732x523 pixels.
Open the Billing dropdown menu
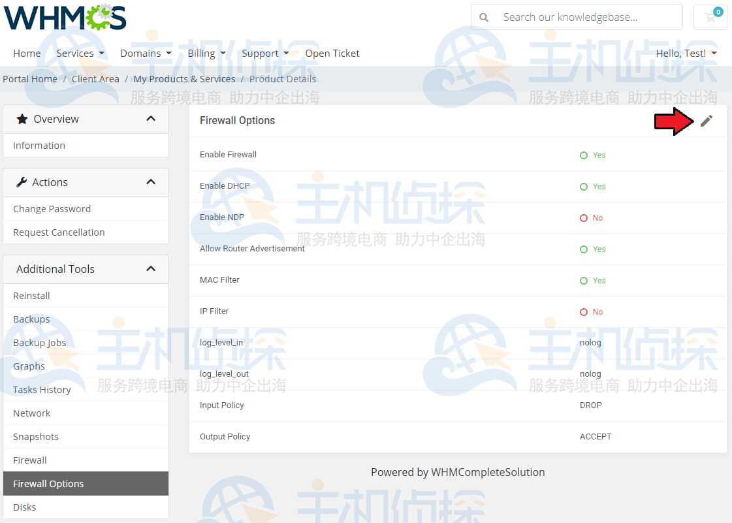pos(206,54)
